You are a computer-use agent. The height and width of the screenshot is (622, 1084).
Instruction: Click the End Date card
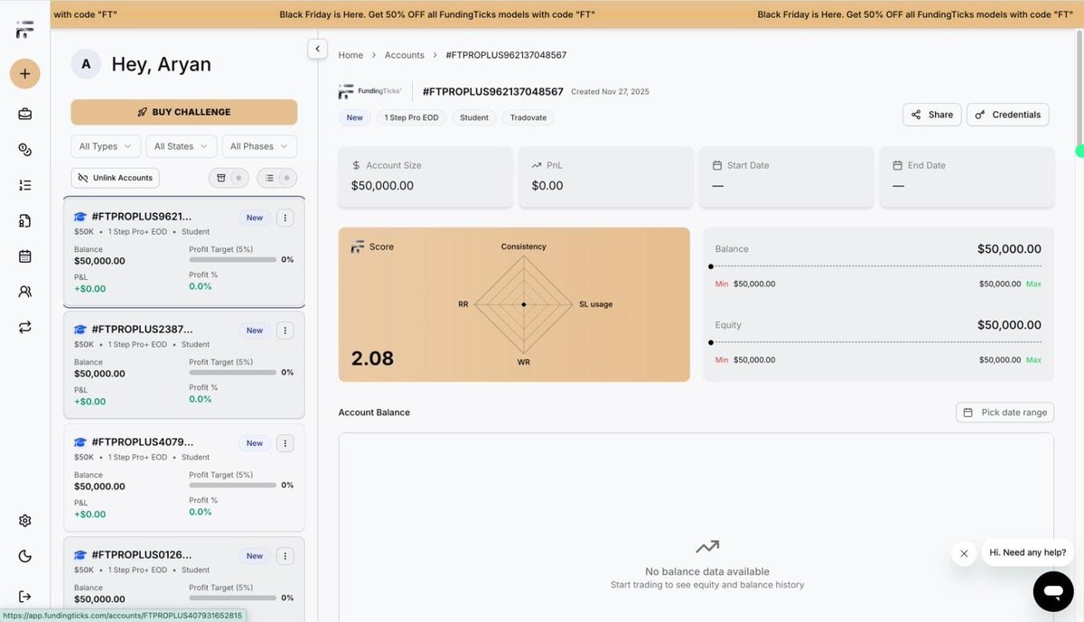point(967,177)
